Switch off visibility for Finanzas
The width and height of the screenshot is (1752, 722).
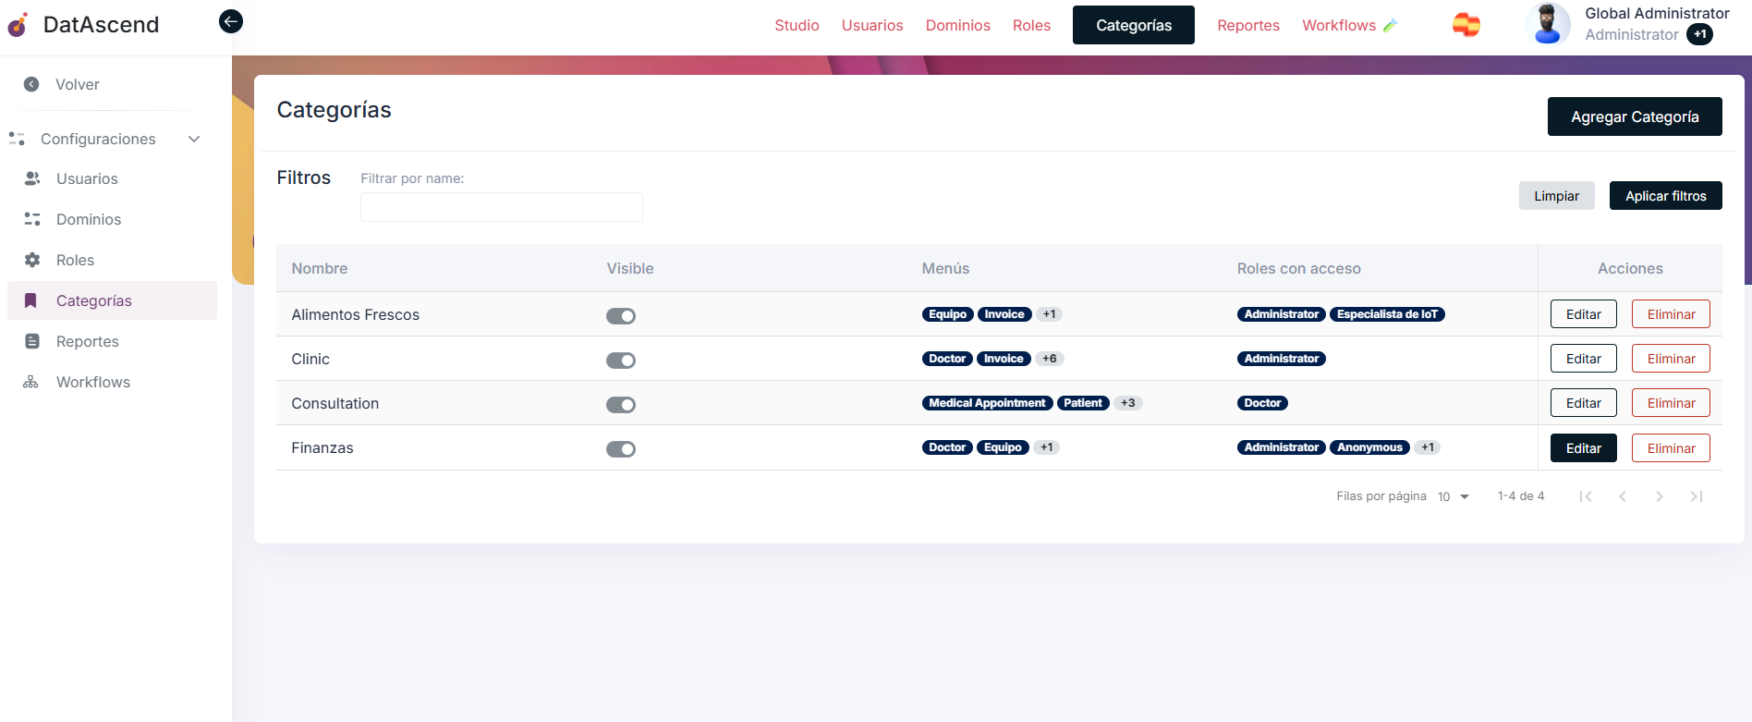pos(621,449)
